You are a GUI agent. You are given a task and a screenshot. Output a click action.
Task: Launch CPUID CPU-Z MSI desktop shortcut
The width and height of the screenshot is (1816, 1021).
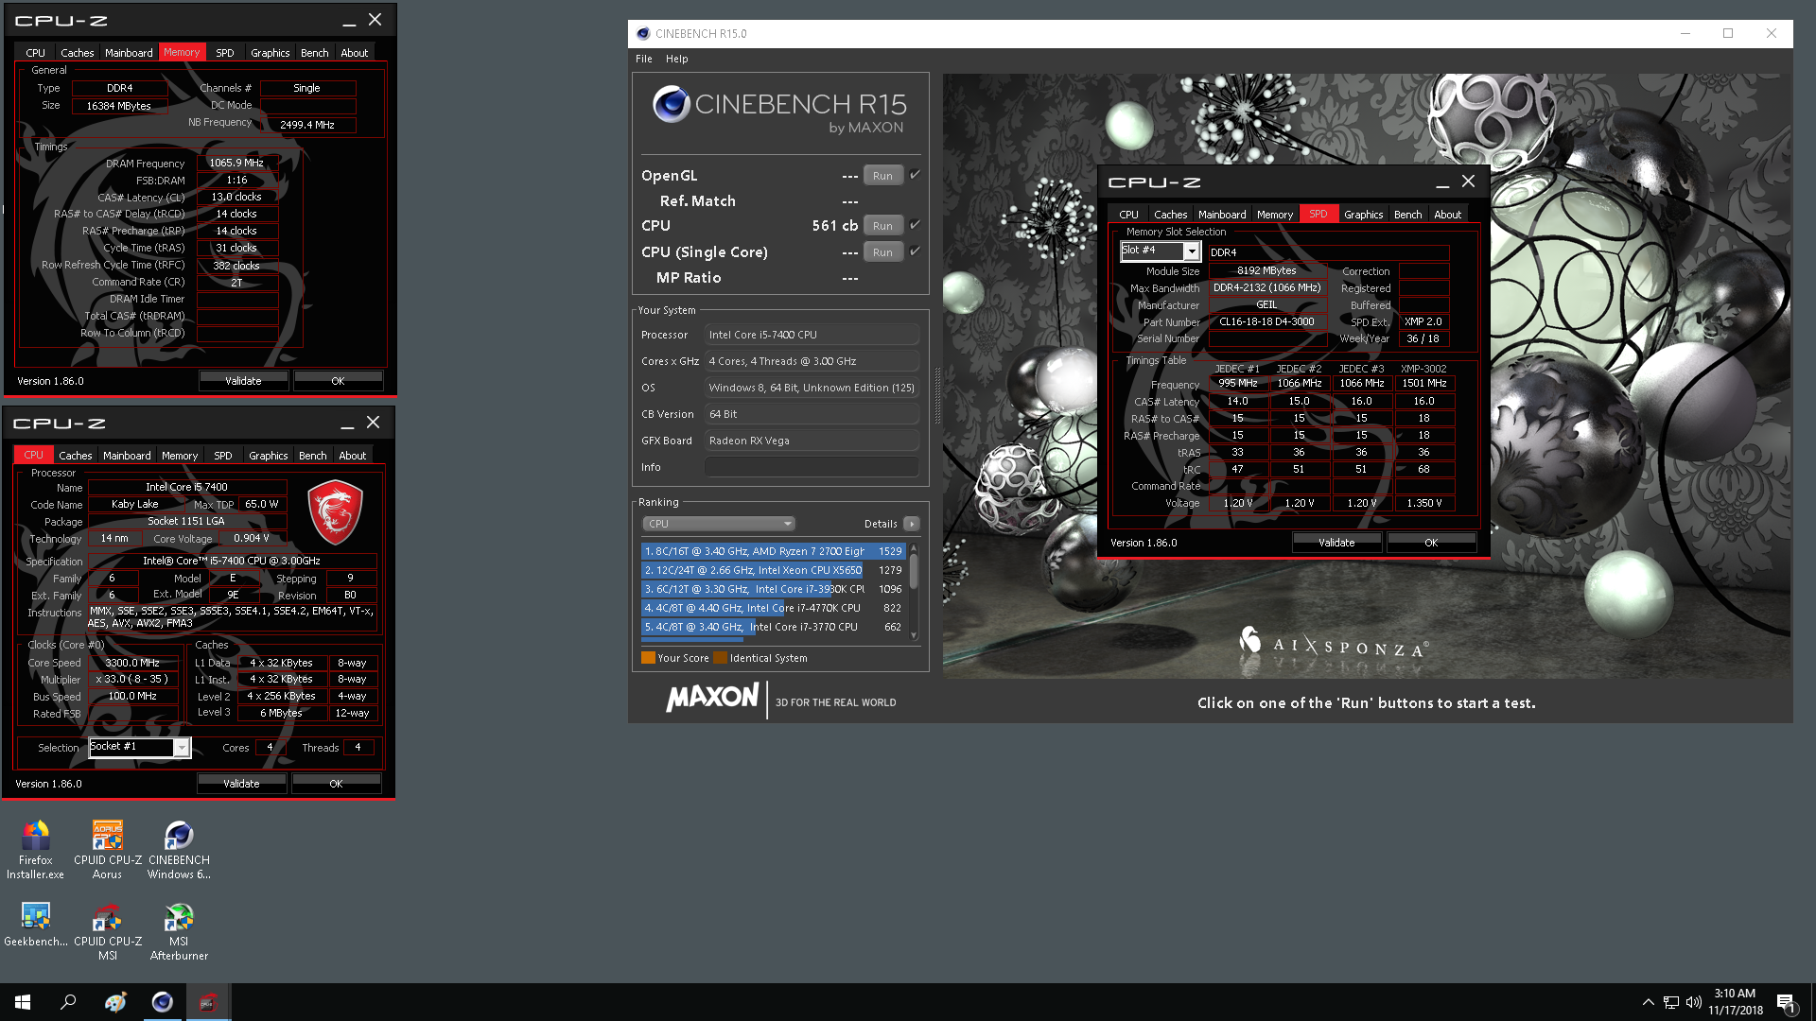coord(108,931)
